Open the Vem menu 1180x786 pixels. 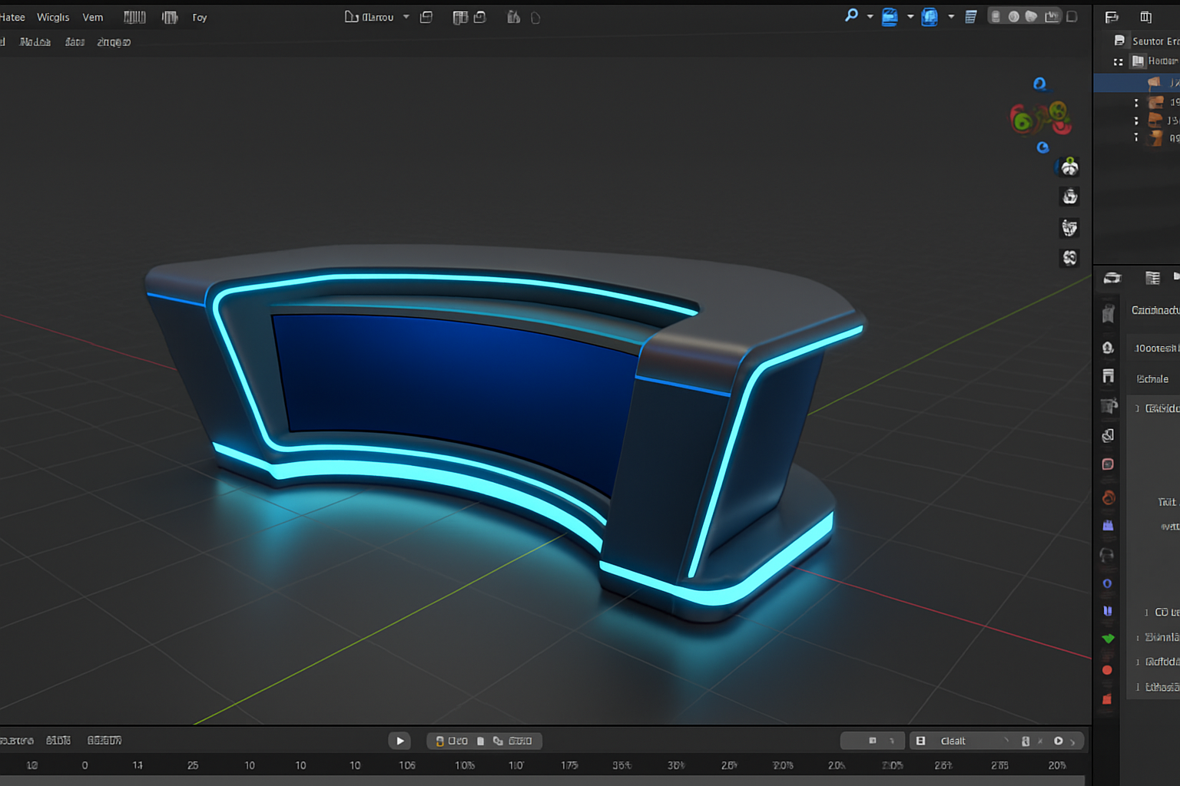(93, 17)
